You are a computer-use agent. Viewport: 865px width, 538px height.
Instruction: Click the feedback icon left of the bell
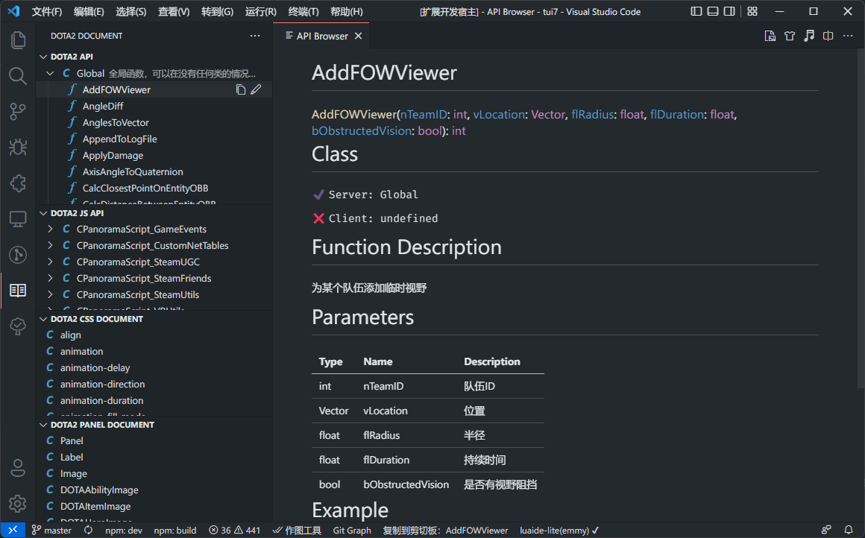pos(825,531)
